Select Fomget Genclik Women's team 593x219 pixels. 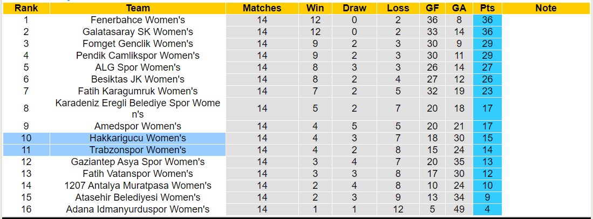[138, 44]
